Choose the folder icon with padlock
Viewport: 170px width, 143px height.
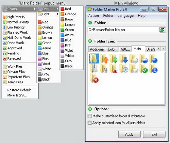104,68
